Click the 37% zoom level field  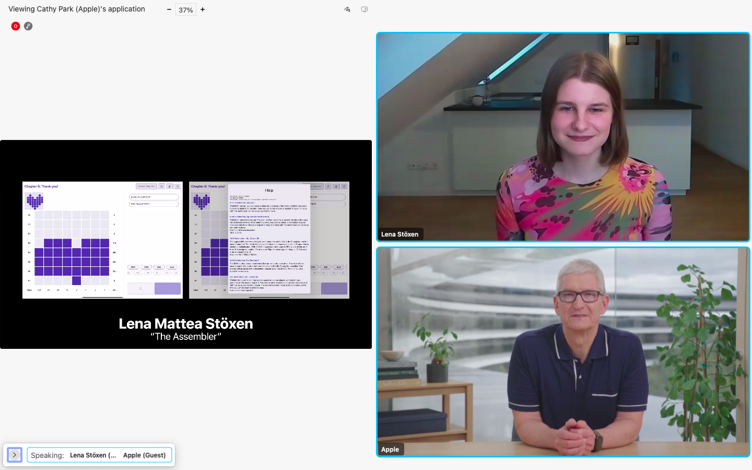pos(186,10)
